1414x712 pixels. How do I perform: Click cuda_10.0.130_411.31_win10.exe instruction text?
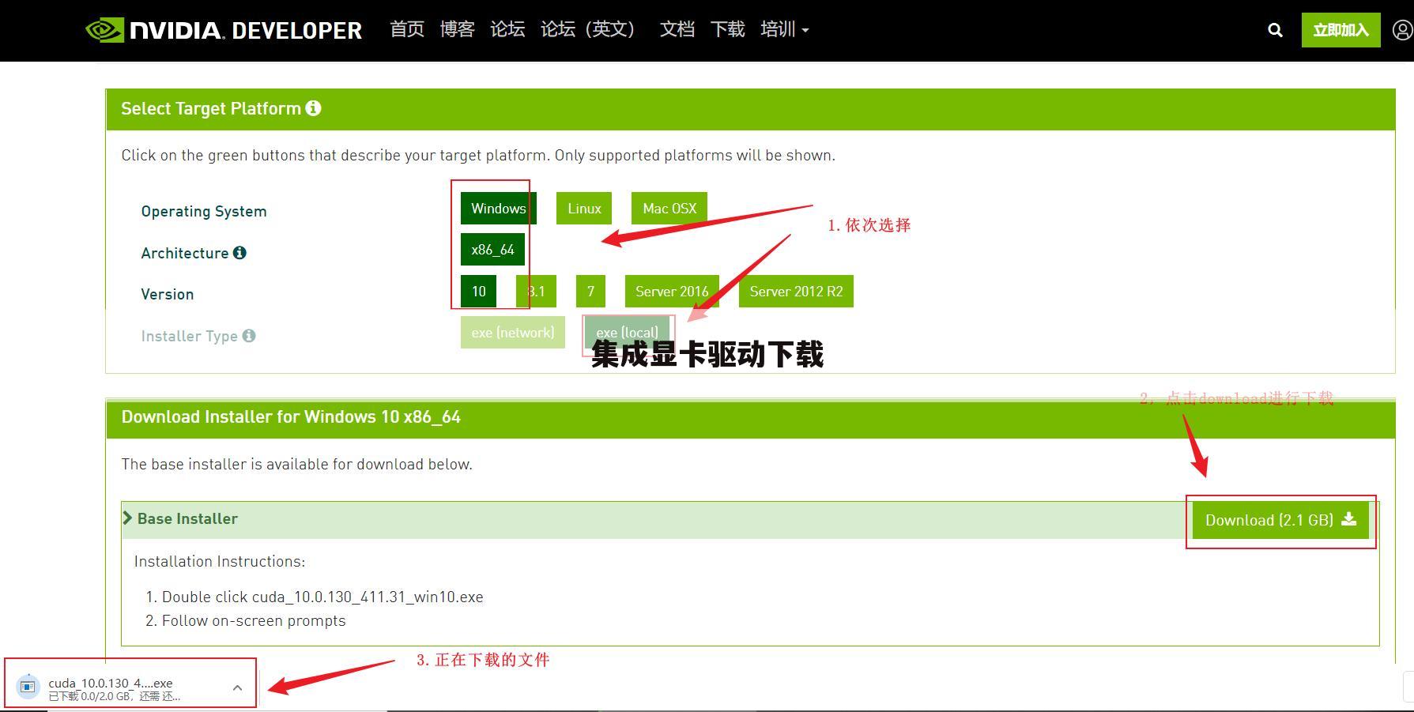[368, 597]
